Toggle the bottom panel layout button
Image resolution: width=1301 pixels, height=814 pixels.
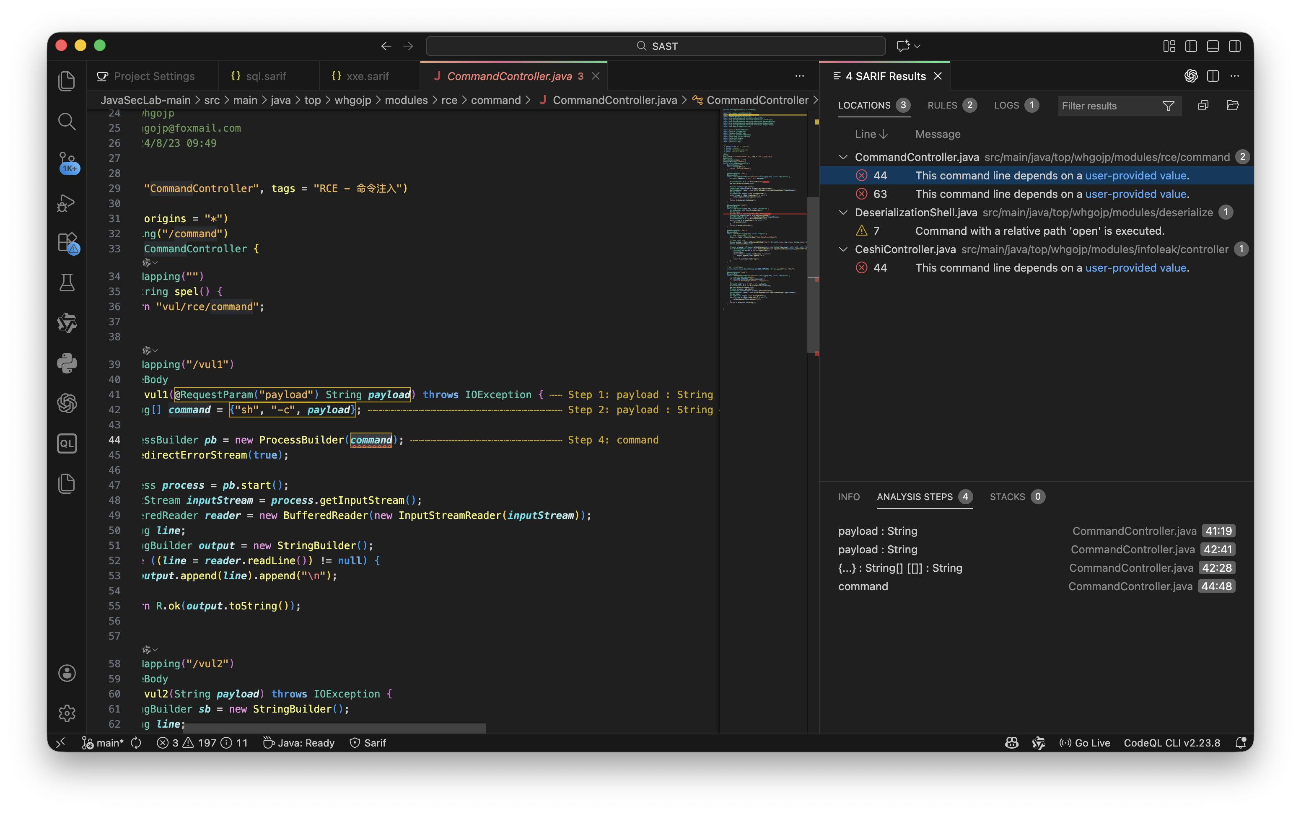[1213, 46]
